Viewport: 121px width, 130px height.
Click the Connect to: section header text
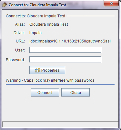(35, 16)
